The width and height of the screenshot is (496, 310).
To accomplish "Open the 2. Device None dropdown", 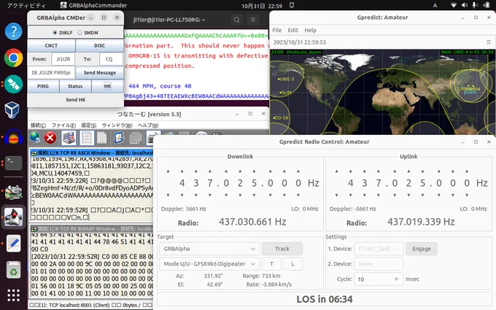I will 379,264.
